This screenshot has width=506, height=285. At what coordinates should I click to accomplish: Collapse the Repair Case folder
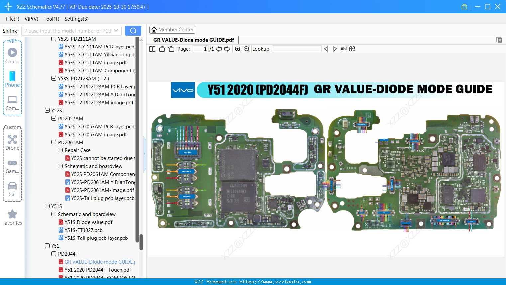coord(60,150)
